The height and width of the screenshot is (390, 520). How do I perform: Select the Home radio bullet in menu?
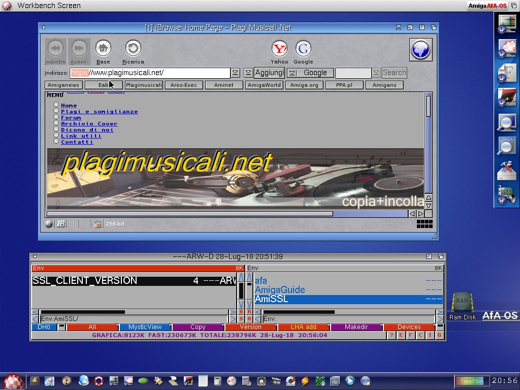[56, 105]
